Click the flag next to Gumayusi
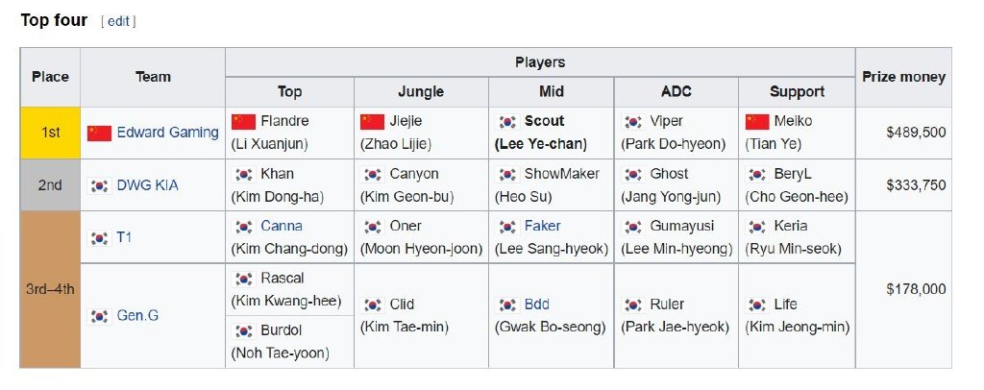984x390 pixels. pos(633,227)
